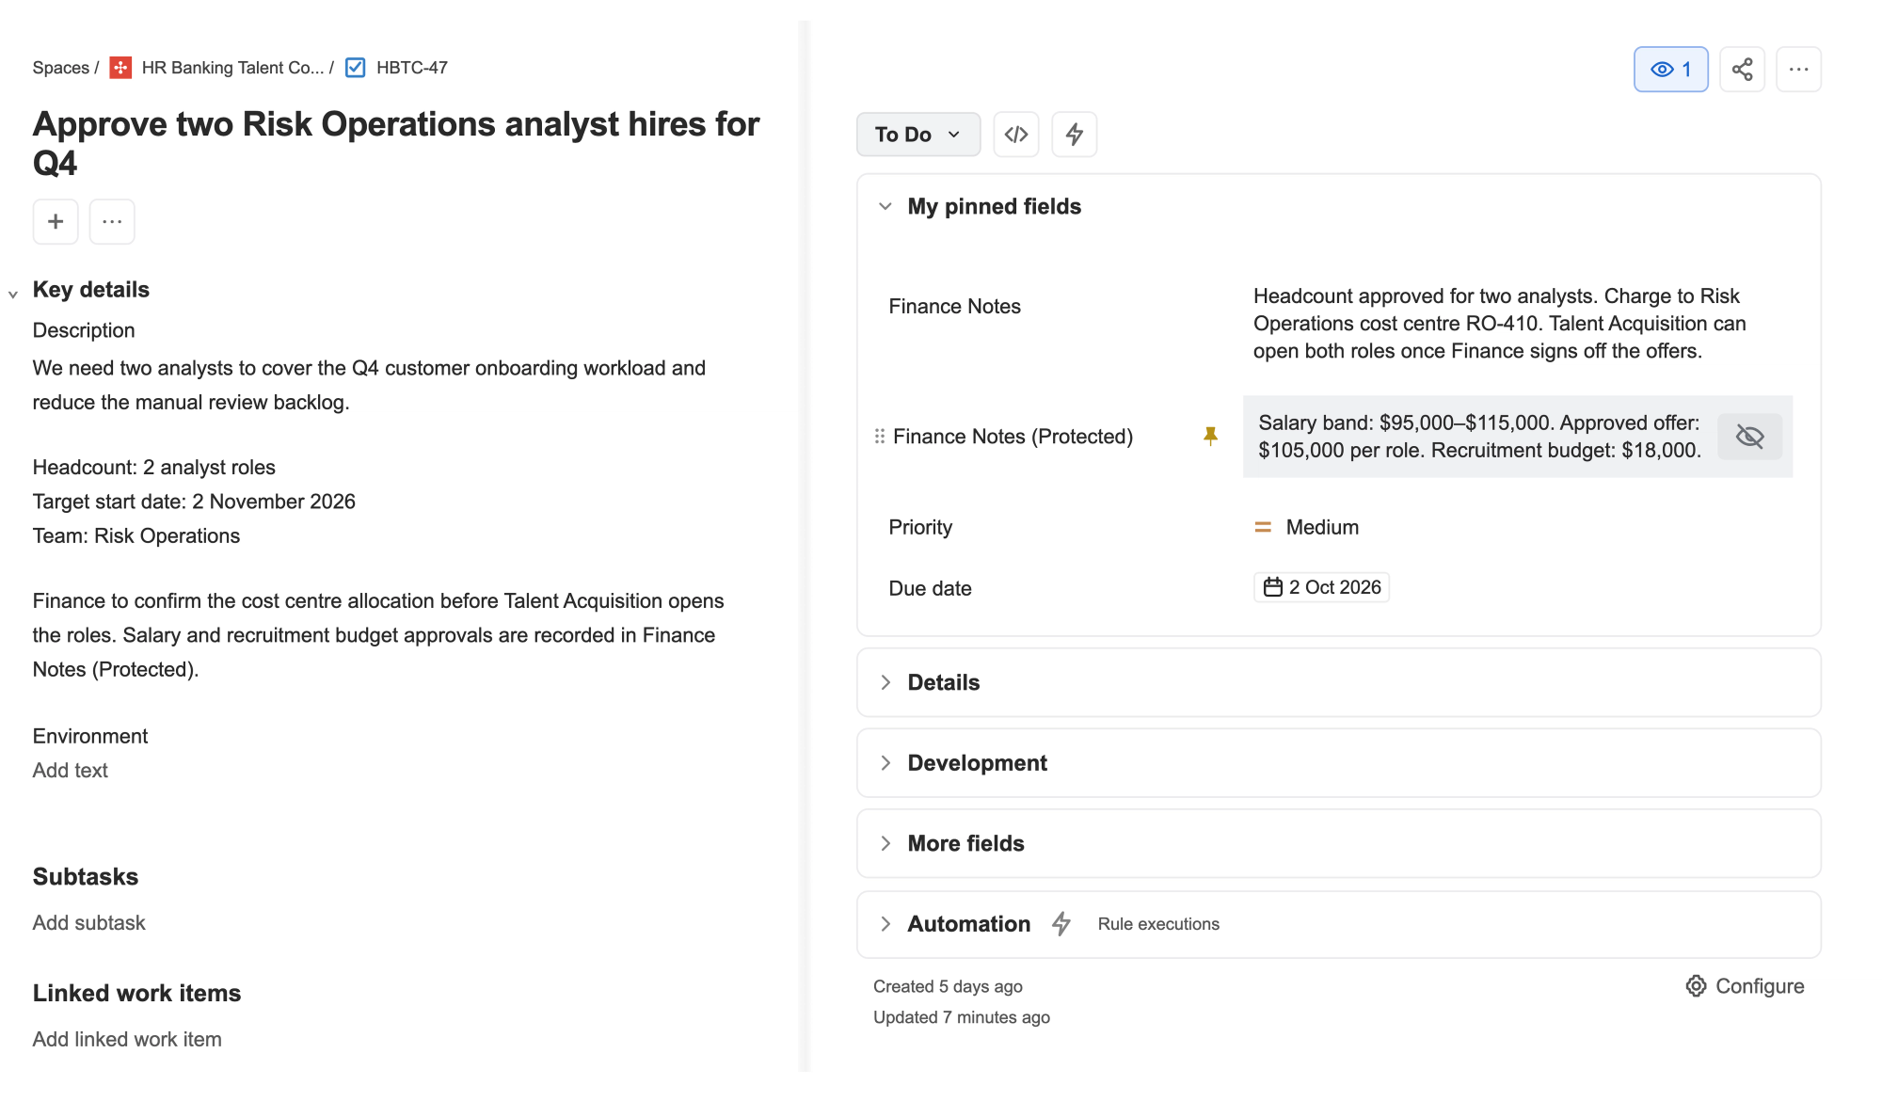Click Add linked work item
The width and height of the screenshot is (1882, 1101).
(x=127, y=1040)
